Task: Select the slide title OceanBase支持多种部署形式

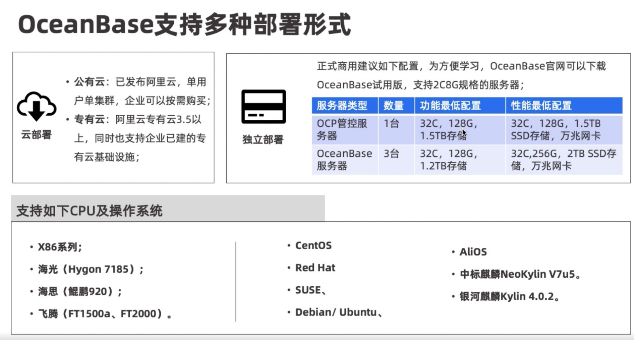Action: pos(184,24)
